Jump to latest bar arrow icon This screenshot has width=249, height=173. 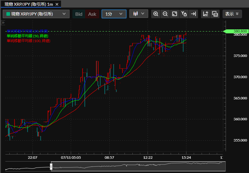click(193, 14)
